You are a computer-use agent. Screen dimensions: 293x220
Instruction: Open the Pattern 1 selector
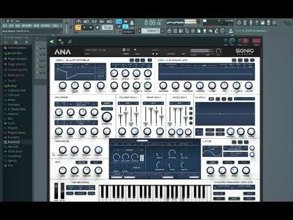[x=151, y=31]
